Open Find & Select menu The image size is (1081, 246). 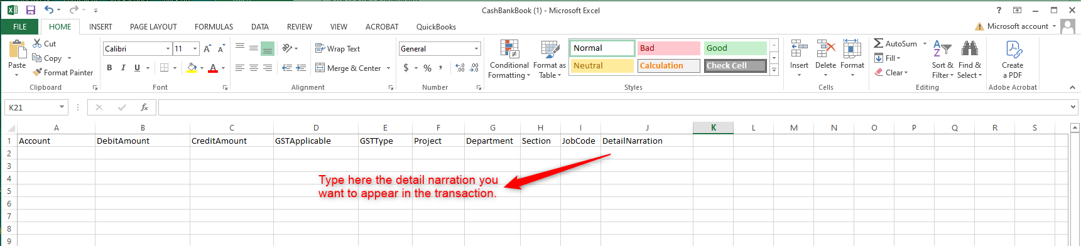pos(970,59)
